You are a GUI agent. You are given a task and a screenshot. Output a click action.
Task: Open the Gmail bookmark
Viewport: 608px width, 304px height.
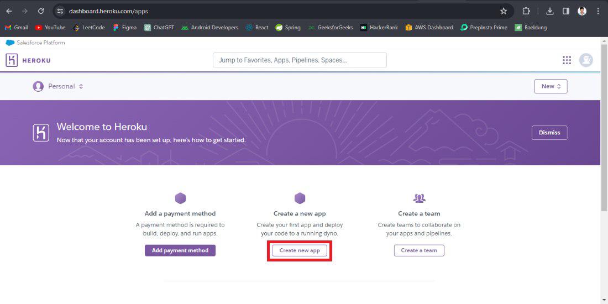[x=16, y=28]
